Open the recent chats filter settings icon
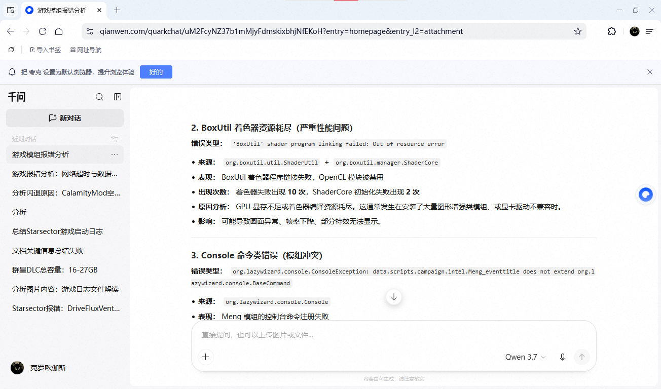 tap(115, 139)
